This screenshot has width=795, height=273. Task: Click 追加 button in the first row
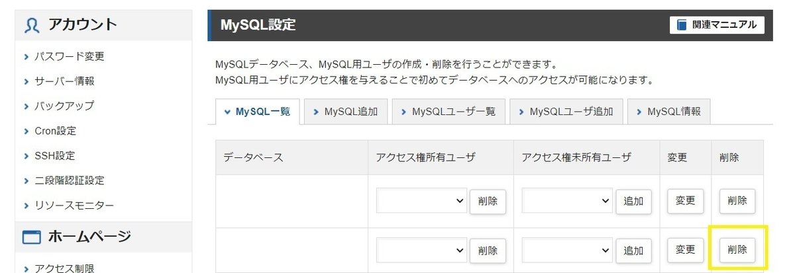point(633,202)
